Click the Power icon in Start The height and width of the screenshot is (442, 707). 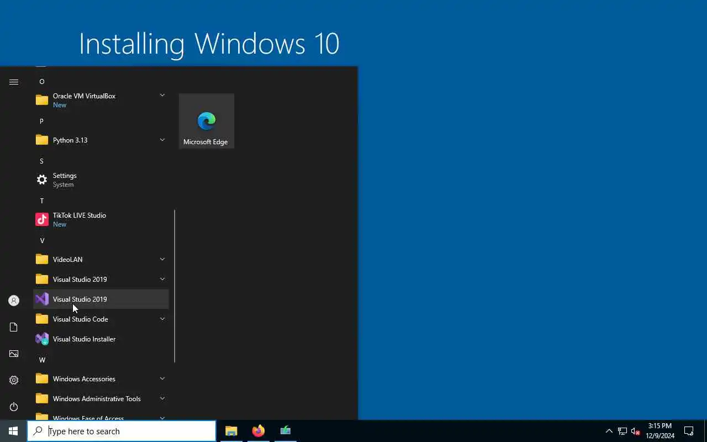14,407
